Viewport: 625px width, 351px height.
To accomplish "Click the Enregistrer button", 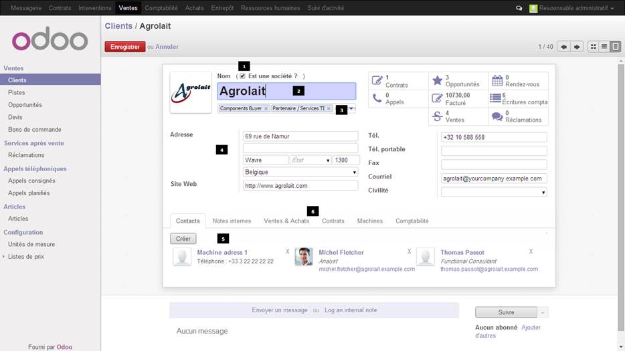I will click(x=125, y=47).
